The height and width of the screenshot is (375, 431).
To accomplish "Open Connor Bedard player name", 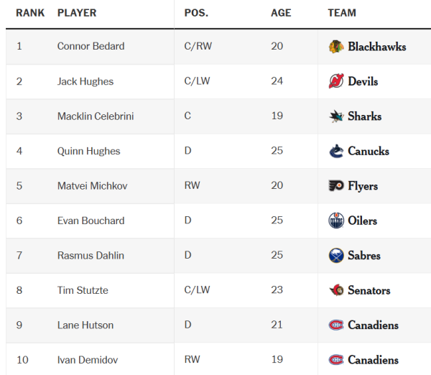I will coord(91,47).
